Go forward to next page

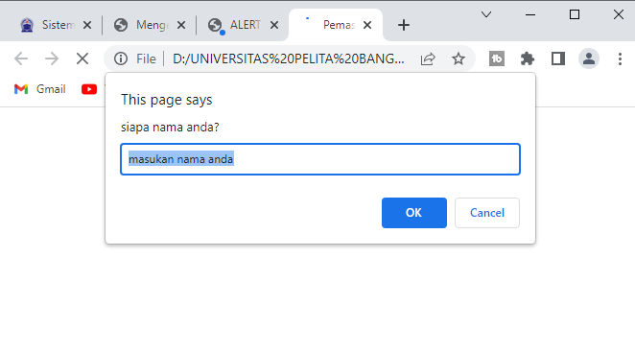tap(52, 59)
